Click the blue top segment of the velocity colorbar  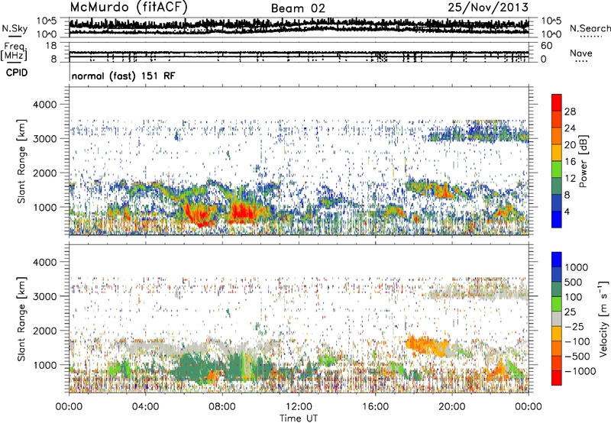point(557,260)
